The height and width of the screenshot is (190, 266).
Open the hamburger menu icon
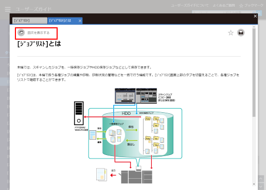(x=8, y=9)
